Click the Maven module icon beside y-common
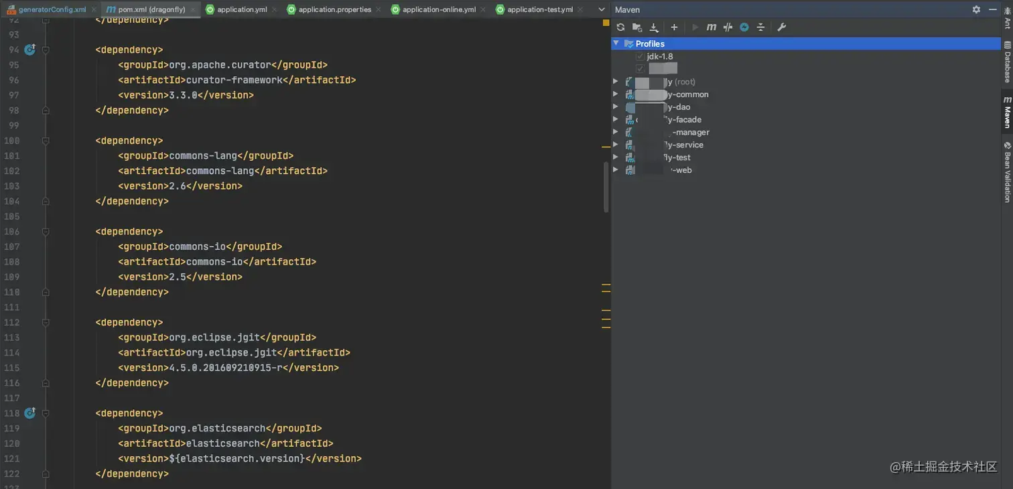The height and width of the screenshot is (489, 1013). click(629, 94)
